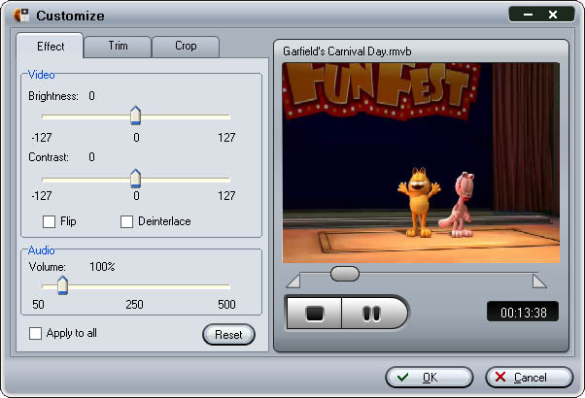Image resolution: width=585 pixels, height=398 pixels.
Task: Click the Contrast label
Action: point(49,157)
